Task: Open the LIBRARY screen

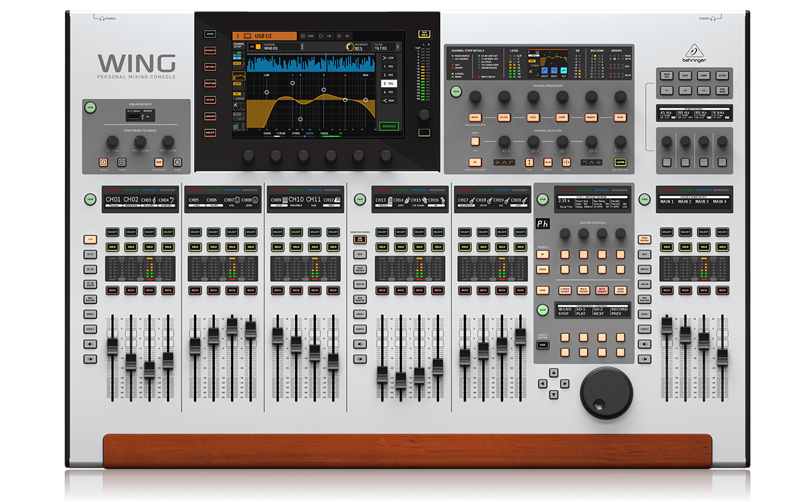Action: 210,116
